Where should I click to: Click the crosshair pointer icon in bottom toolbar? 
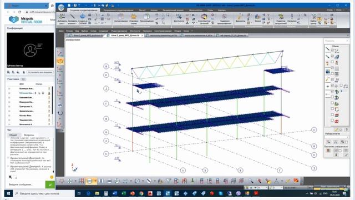pos(70,181)
